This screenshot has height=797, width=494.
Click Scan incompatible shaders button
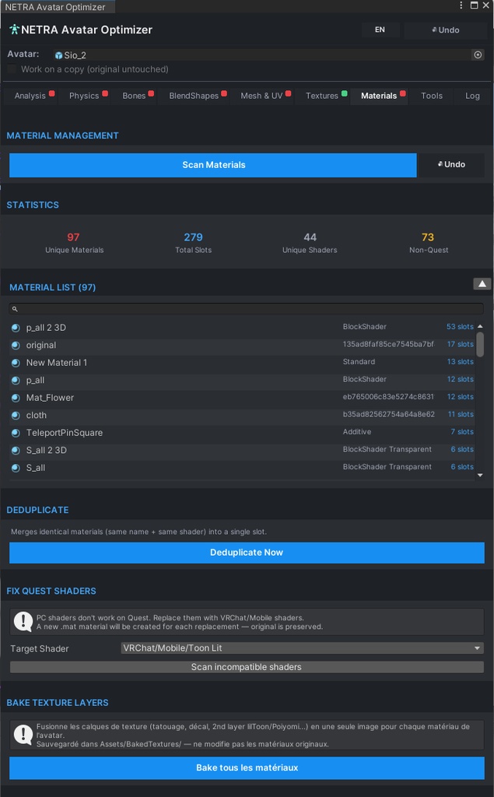point(247,667)
